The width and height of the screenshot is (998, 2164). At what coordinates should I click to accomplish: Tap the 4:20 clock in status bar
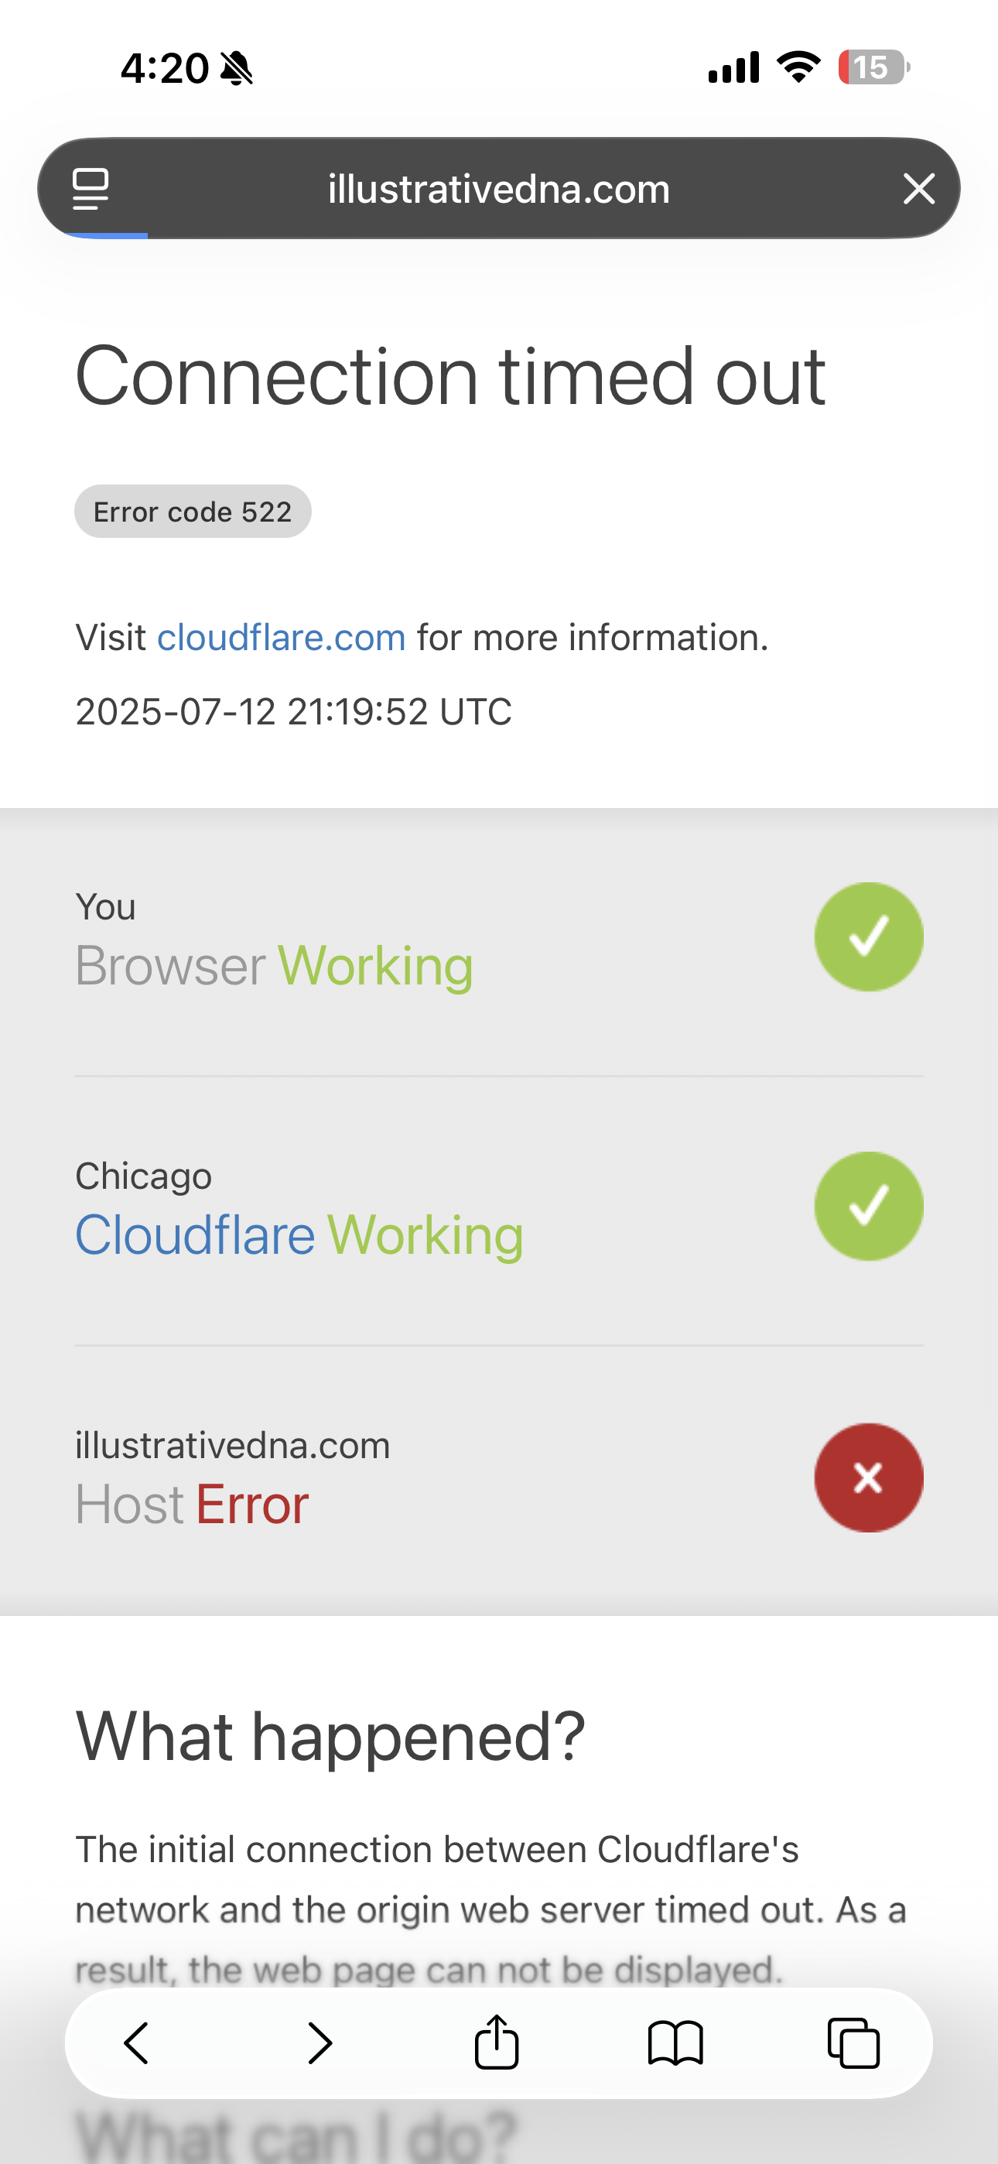pos(165,68)
